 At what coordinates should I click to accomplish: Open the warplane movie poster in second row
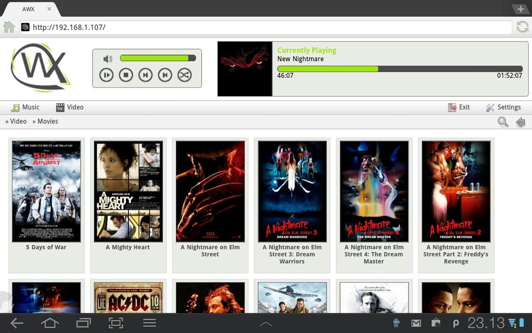(x=292, y=298)
